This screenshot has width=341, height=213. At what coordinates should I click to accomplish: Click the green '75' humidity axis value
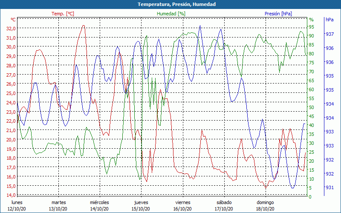(x=312, y=63)
